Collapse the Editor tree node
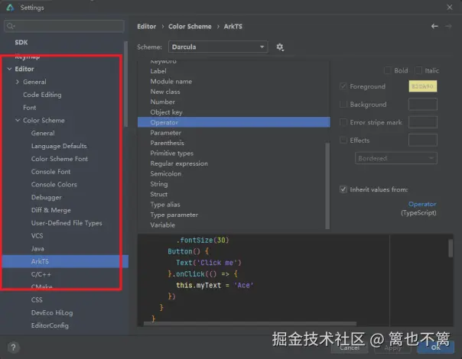 [x=9, y=69]
